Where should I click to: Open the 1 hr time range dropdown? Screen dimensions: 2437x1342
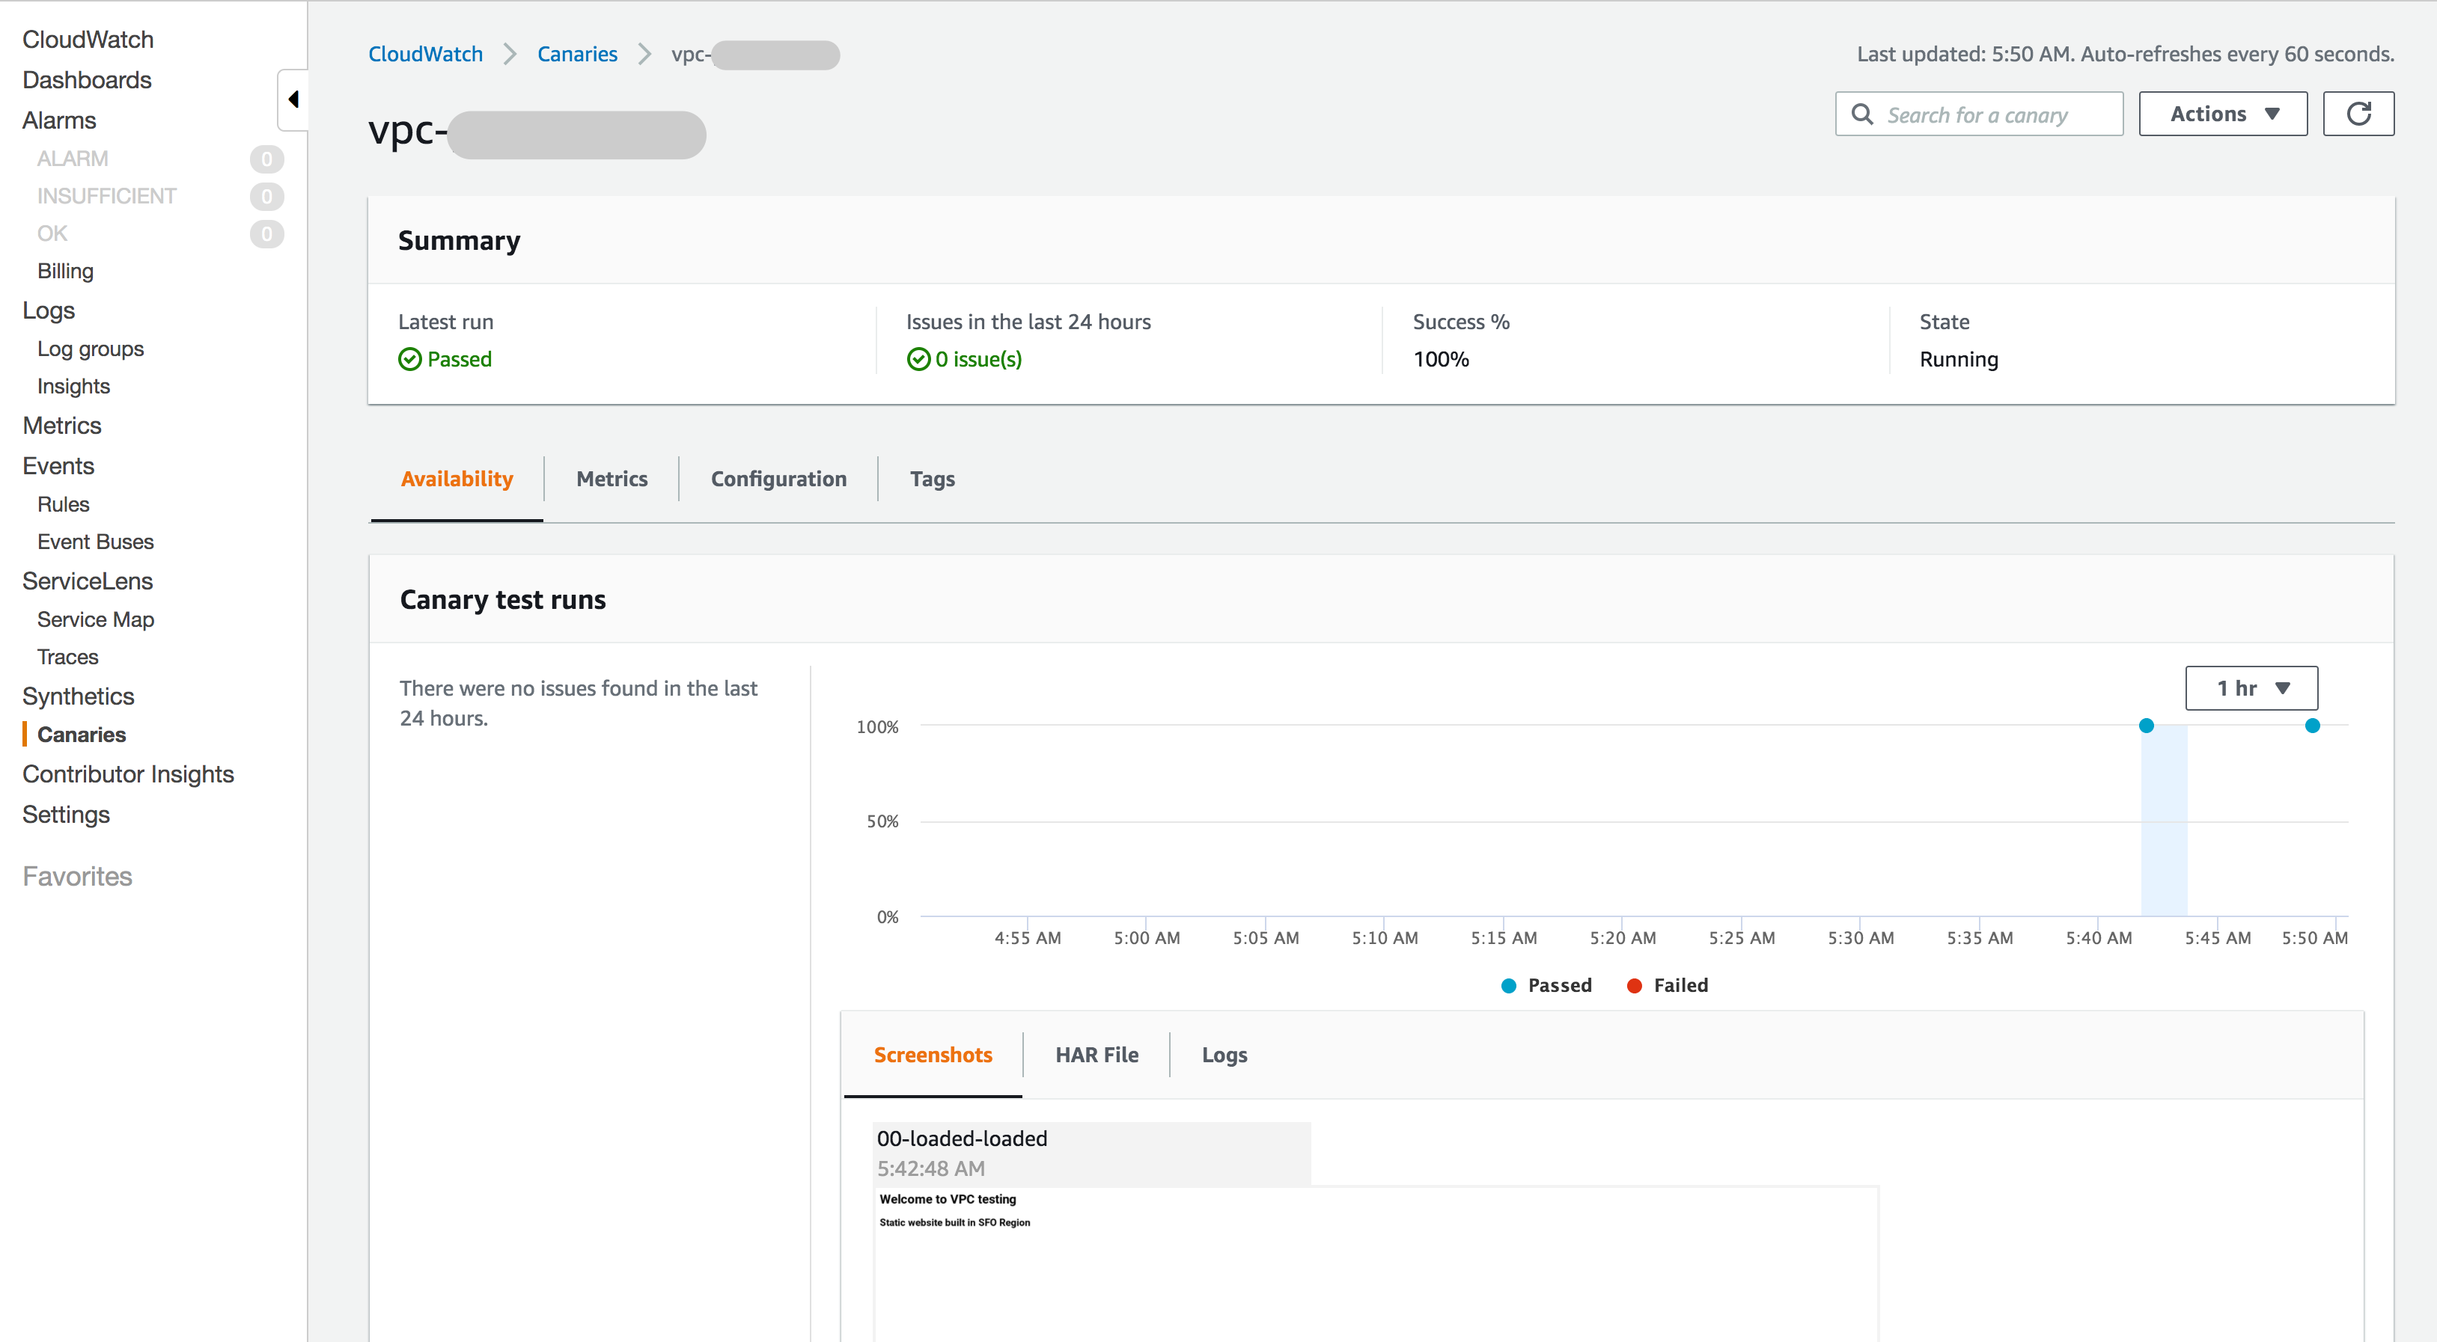pyautogui.click(x=2251, y=687)
